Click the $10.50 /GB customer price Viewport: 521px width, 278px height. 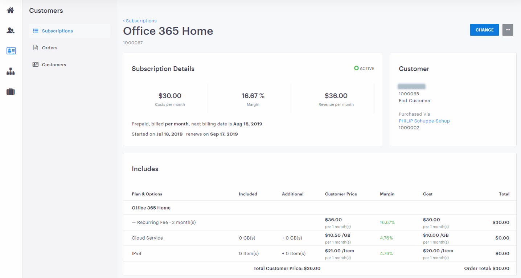pyautogui.click(x=337, y=235)
